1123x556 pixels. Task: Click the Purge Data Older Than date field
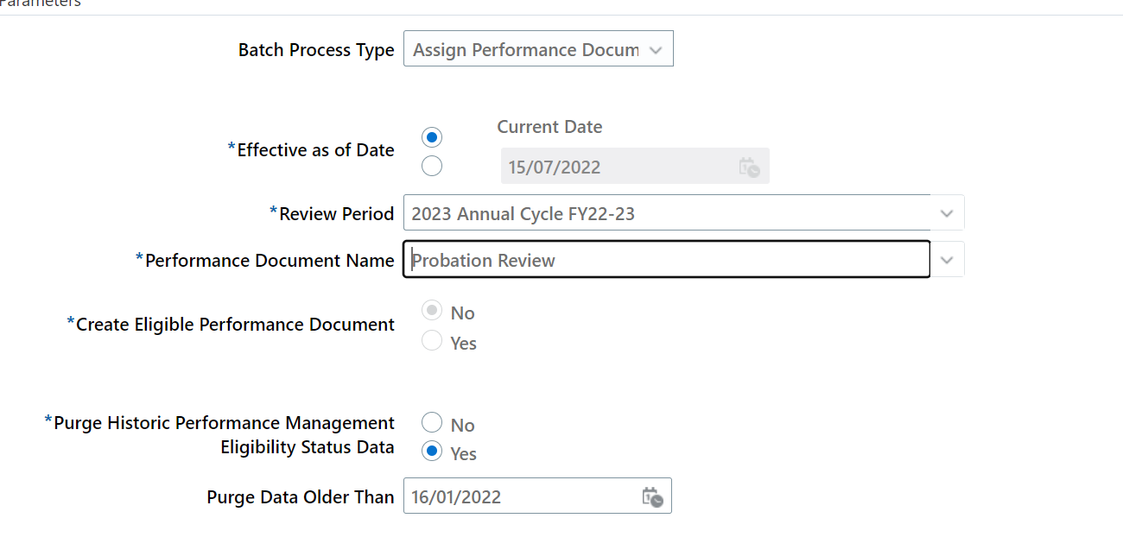[x=518, y=496]
